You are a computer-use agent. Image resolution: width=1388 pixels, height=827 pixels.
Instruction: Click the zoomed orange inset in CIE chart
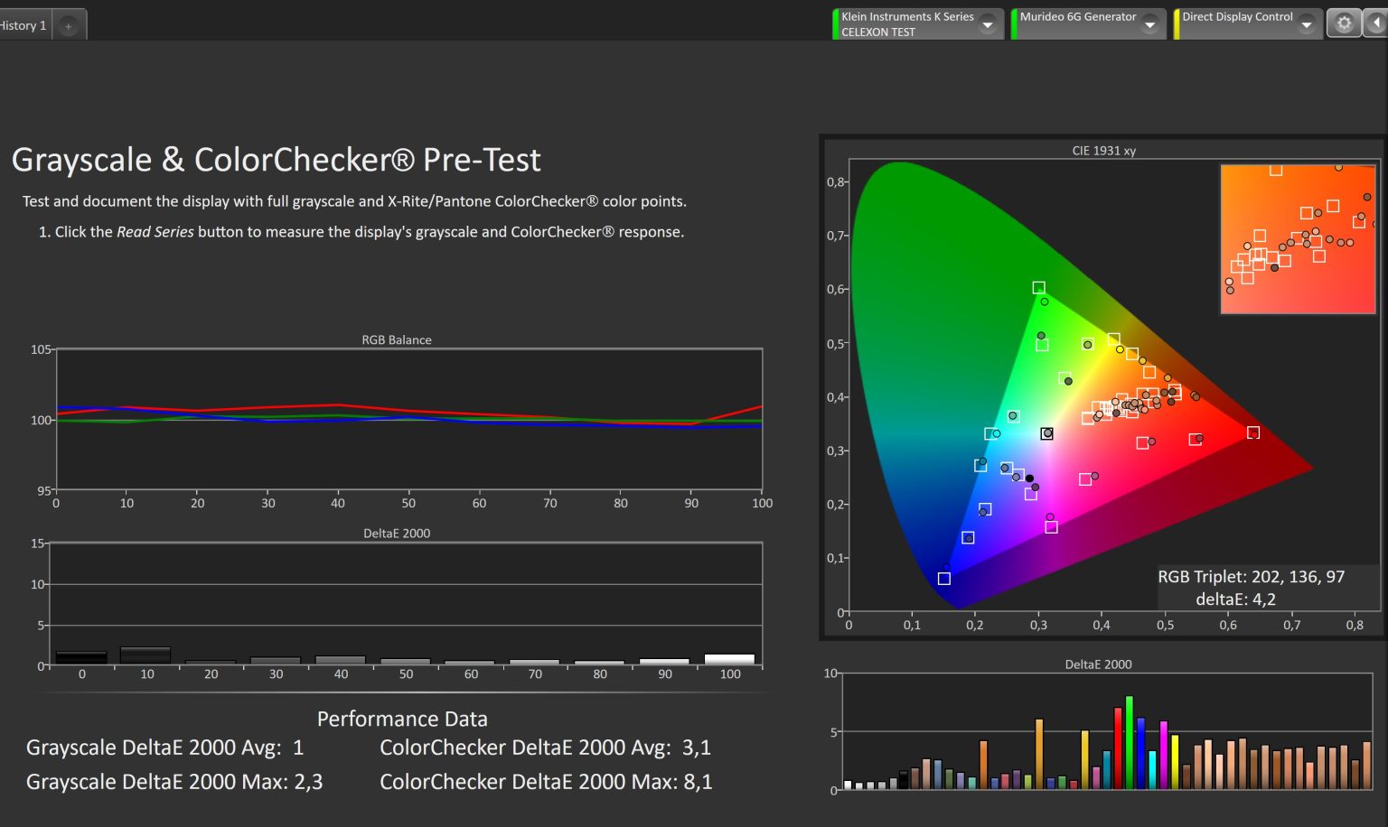click(1298, 239)
